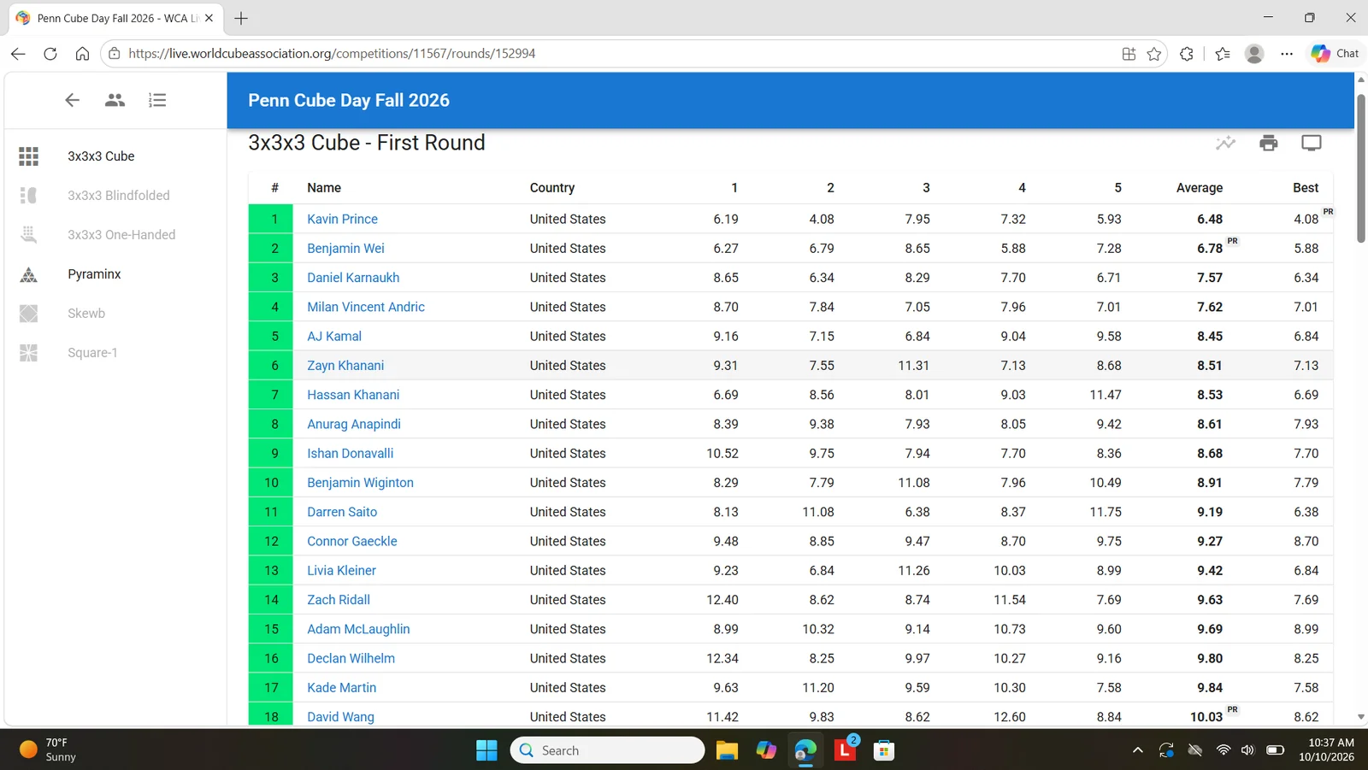Screen dimensions: 1368x770
Task: Select 3x3x3 Blindfolded in the sidebar
Action: tap(119, 196)
